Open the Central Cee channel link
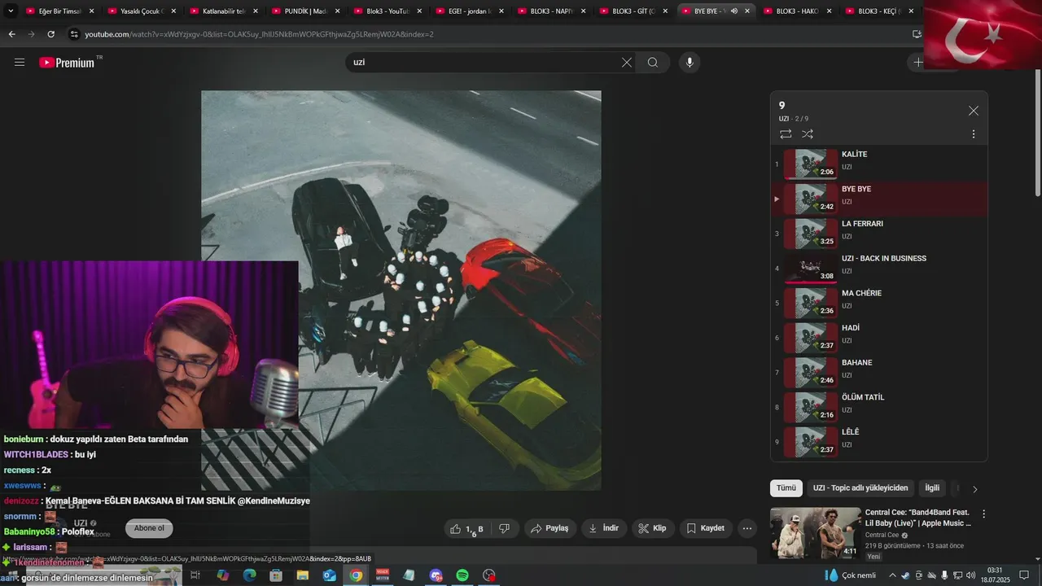Screen dimensions: 1042x586 [x=882, y=535]
